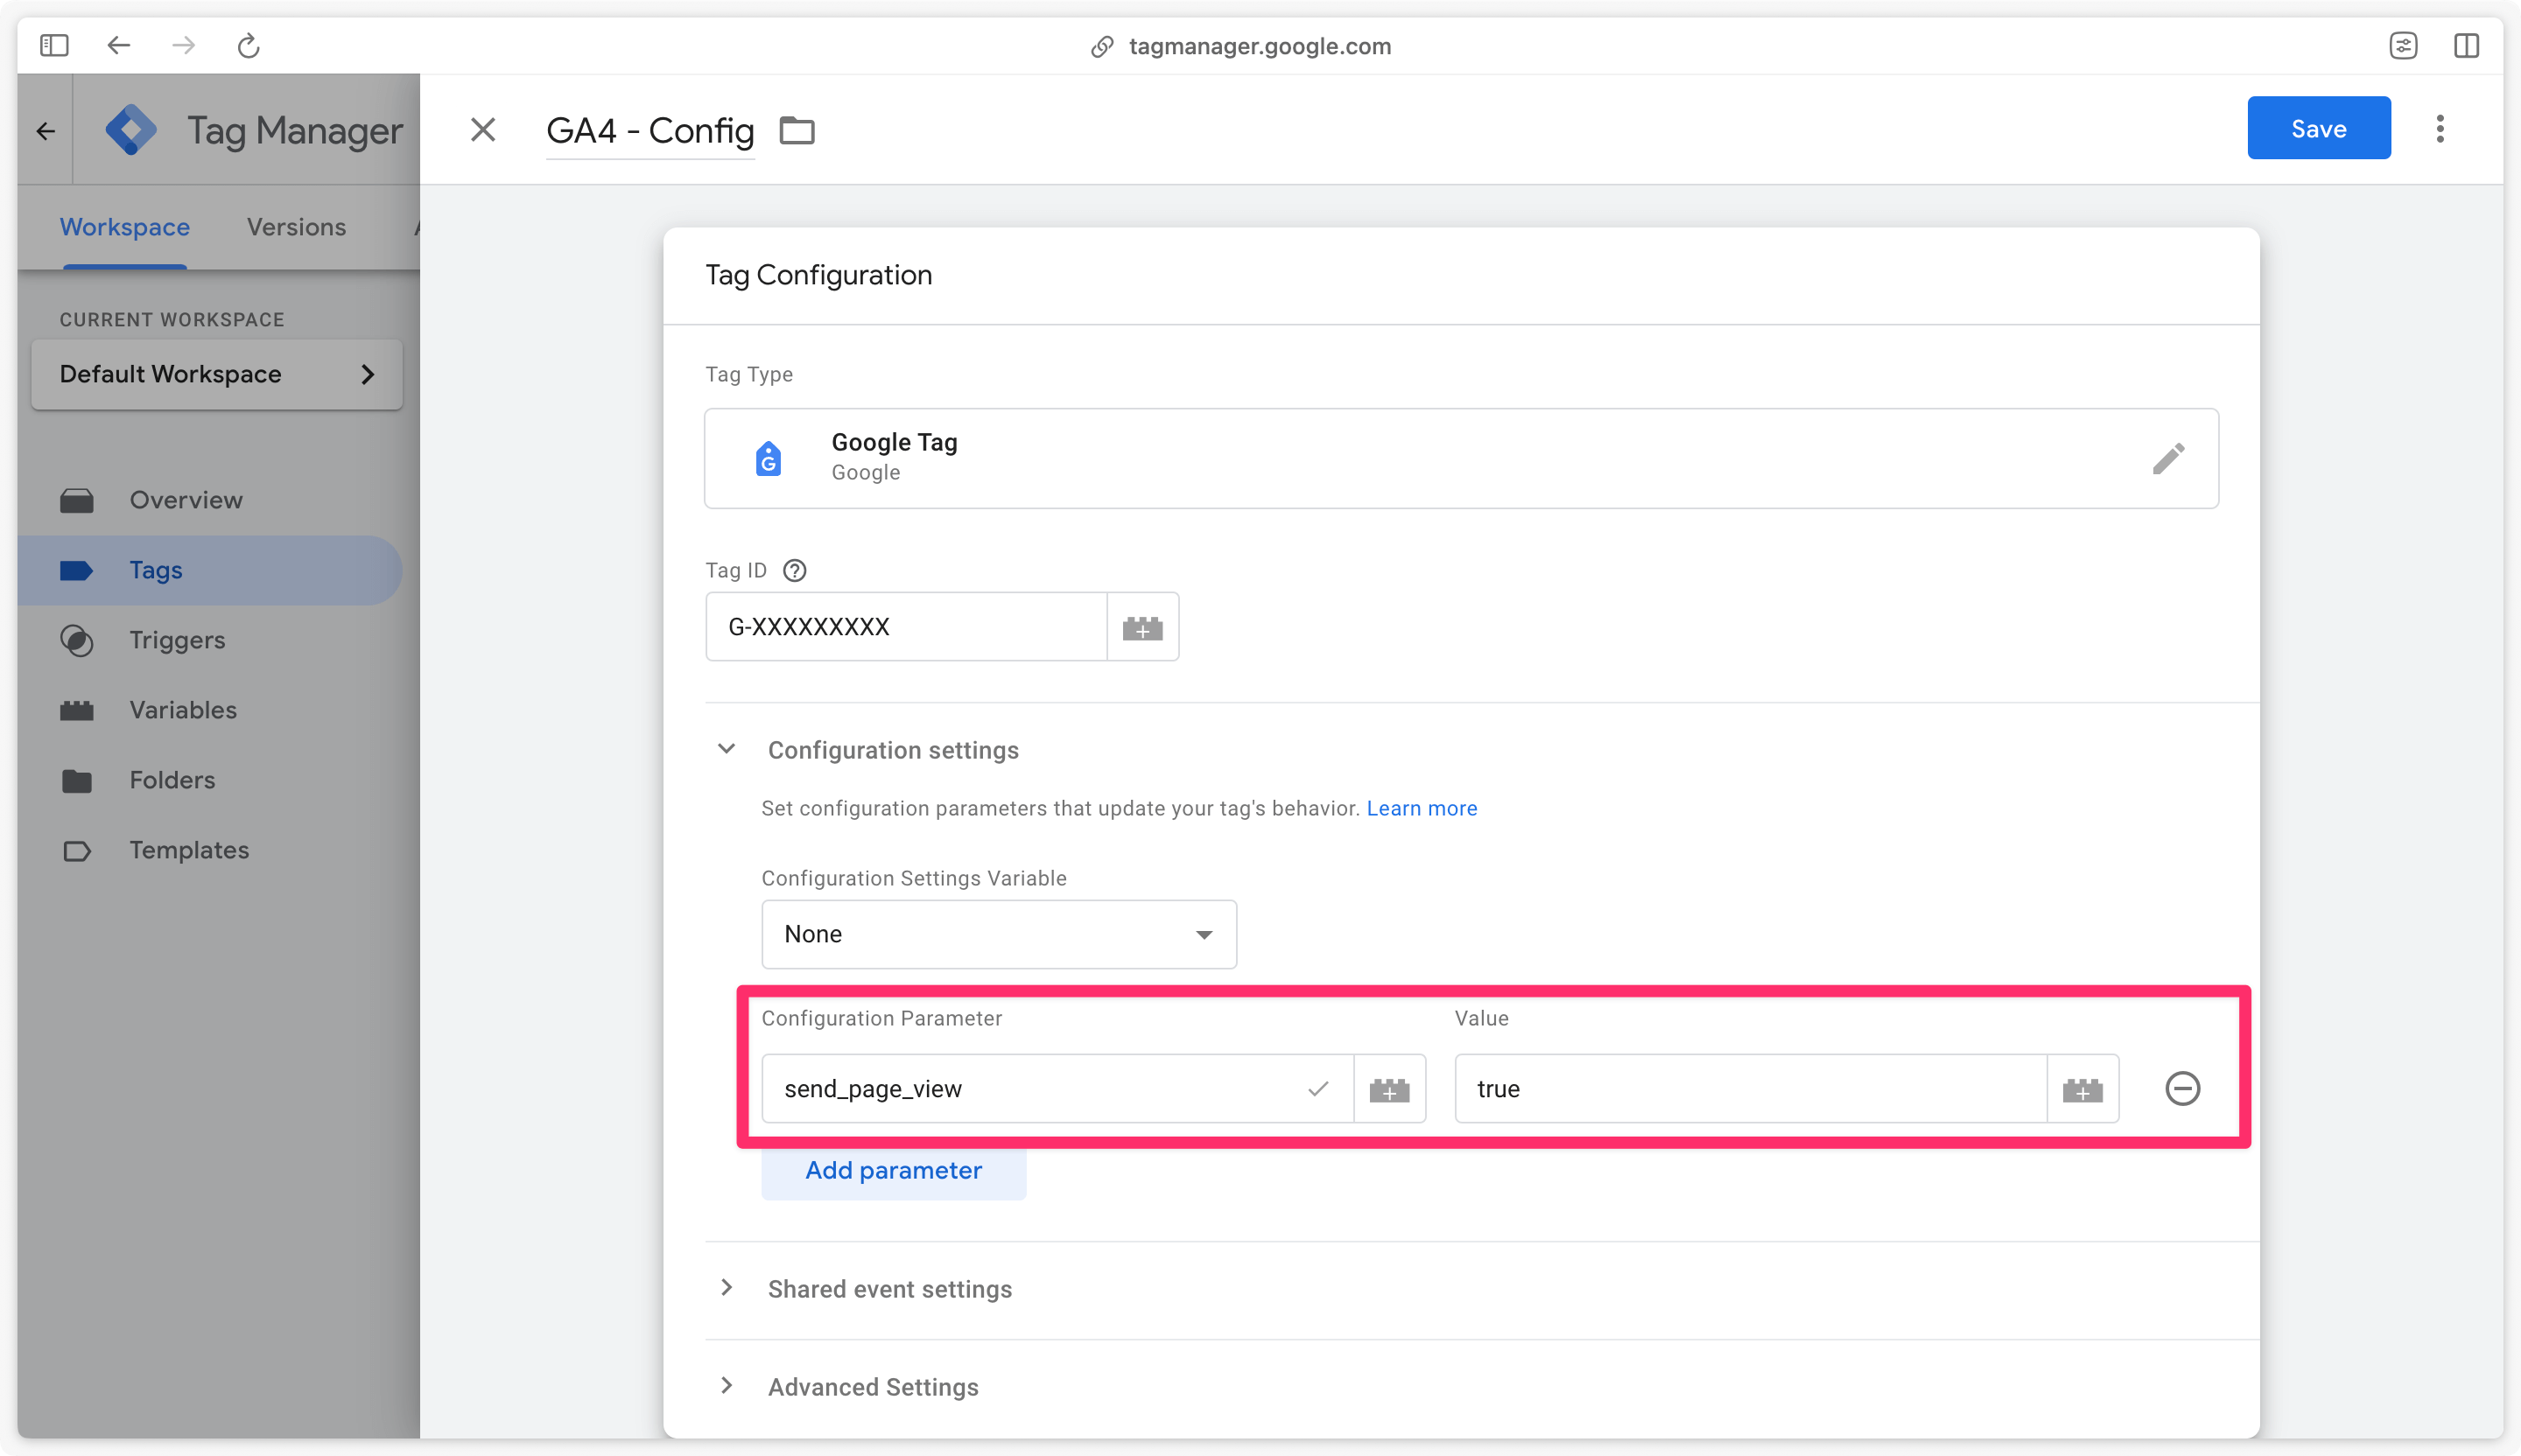The width and height of the screenshot is (2521, 1456).
Task: Collapse the Configuration settings section
Action: tap(728, 749)
